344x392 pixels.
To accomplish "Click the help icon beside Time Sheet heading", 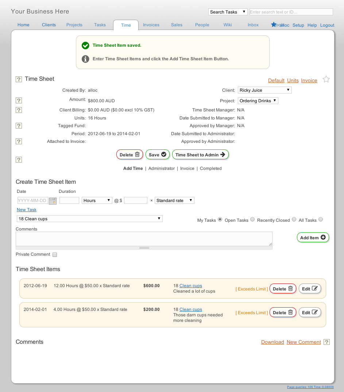I will [x=19, y=79].
